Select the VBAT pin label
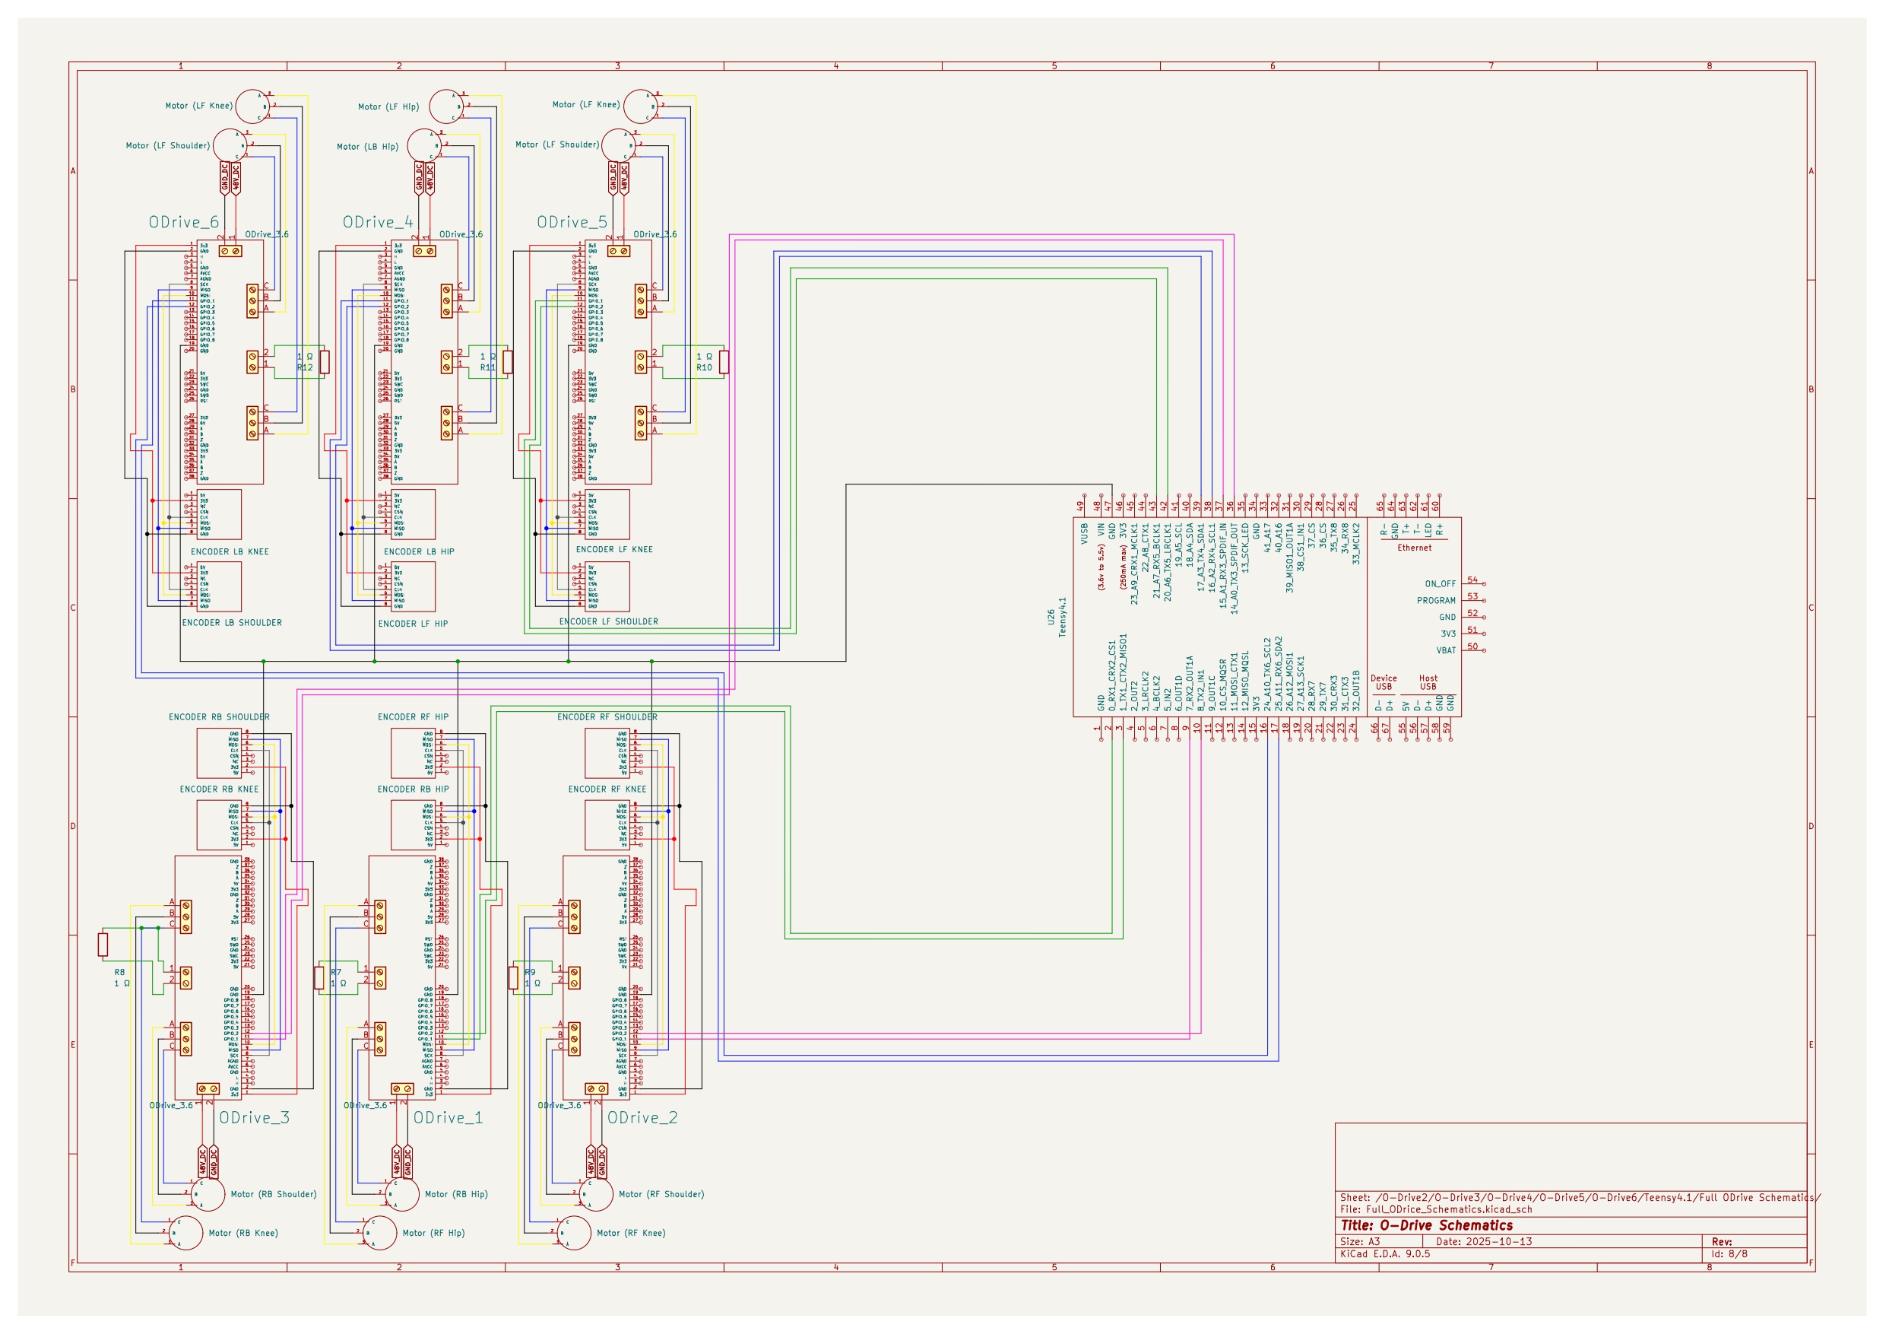1886x1334 pixels. 1446,651
